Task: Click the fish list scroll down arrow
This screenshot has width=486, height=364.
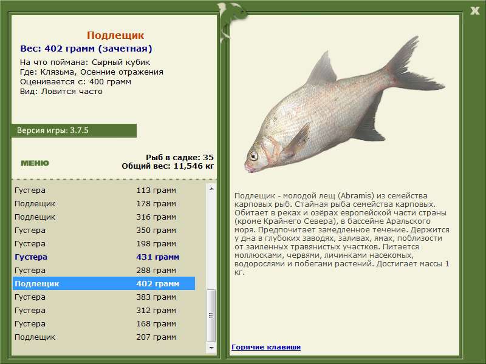Action: (211, 348)
